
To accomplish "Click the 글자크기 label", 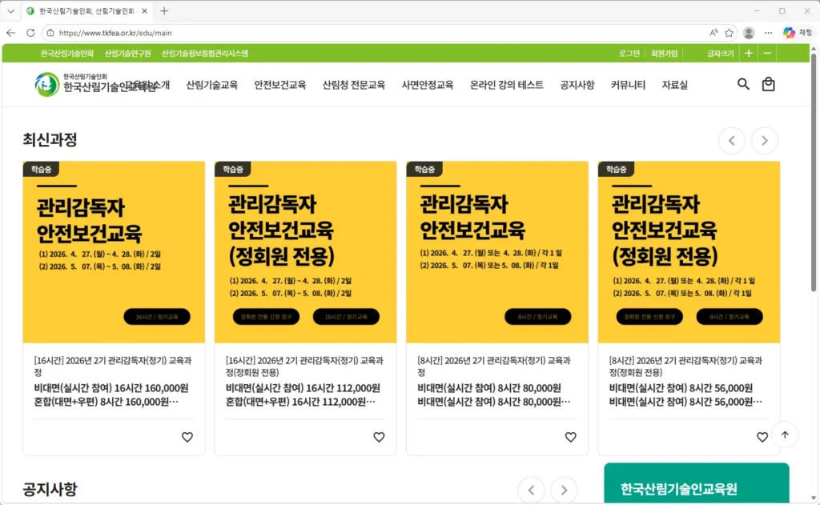I will pos(720,54).
